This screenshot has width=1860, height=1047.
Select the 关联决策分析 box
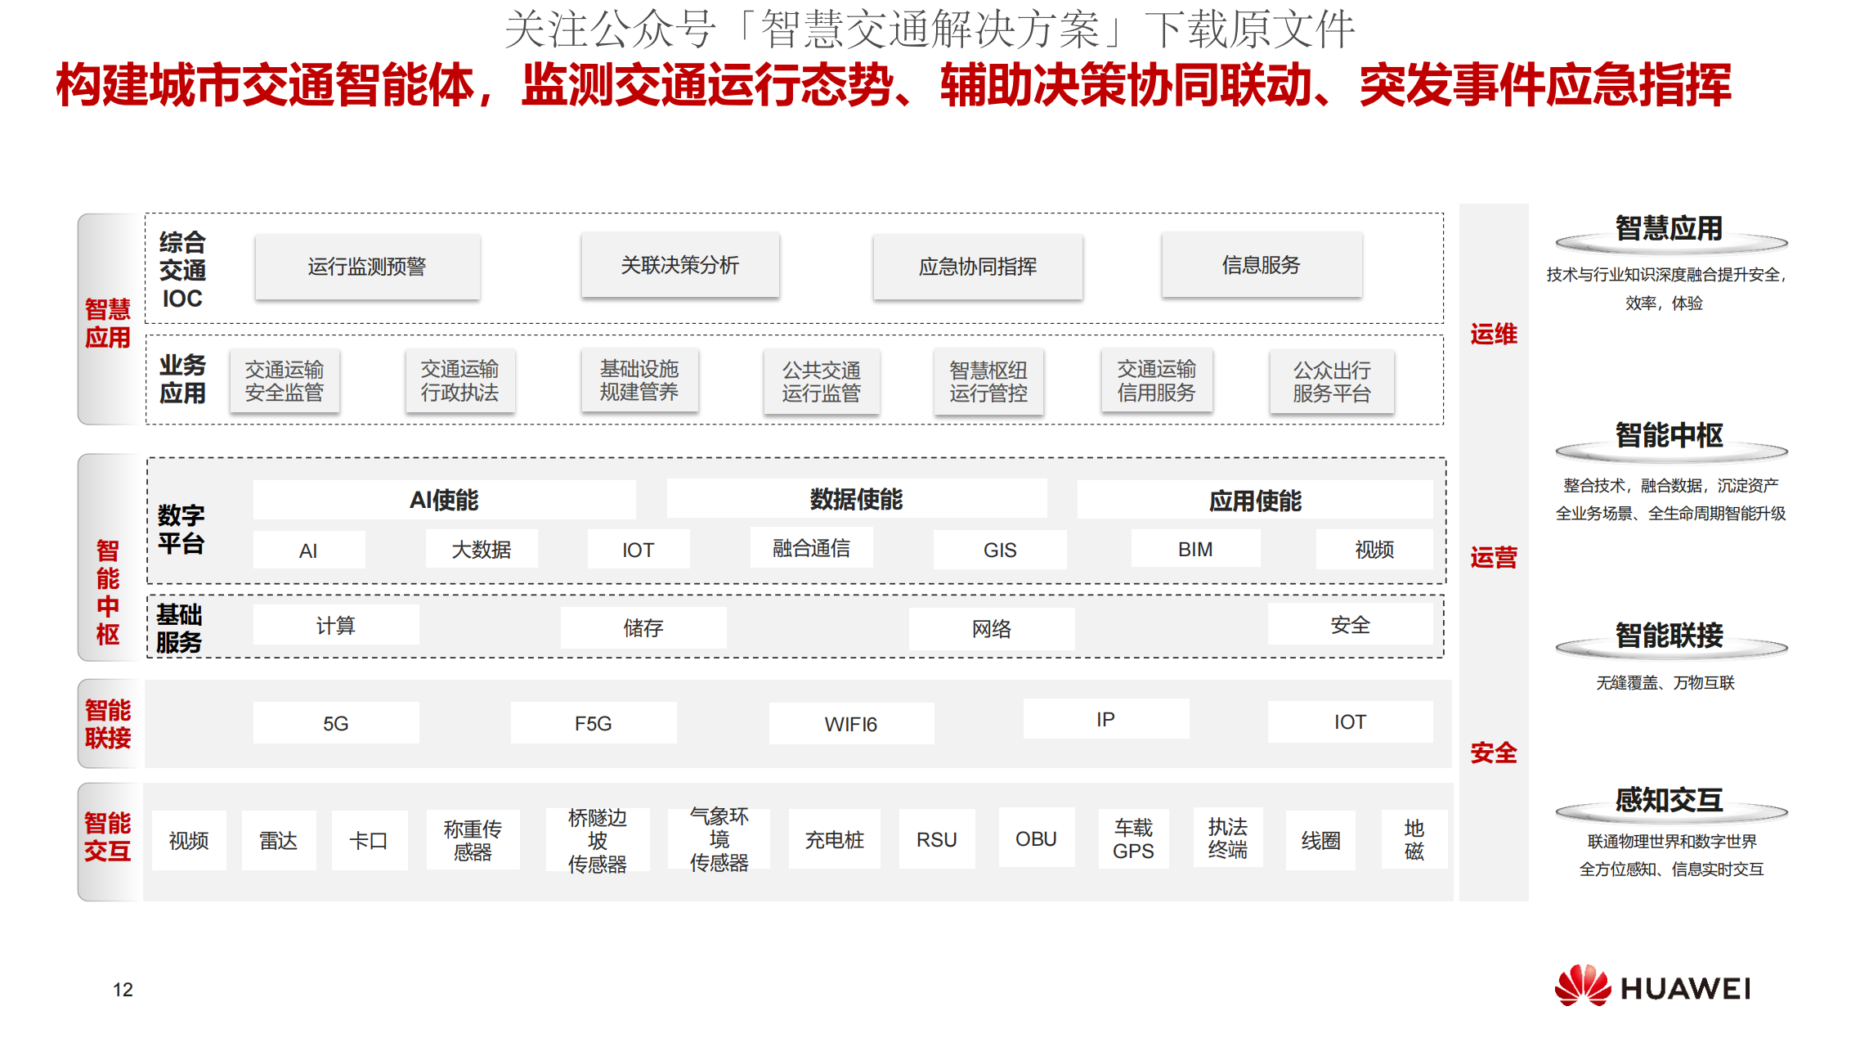680,265
